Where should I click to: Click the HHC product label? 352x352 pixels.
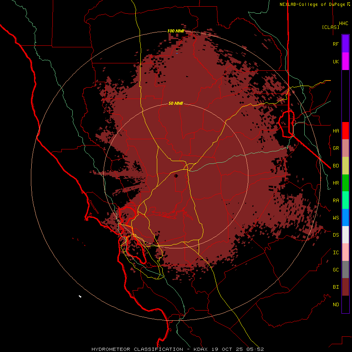point(343,23)
